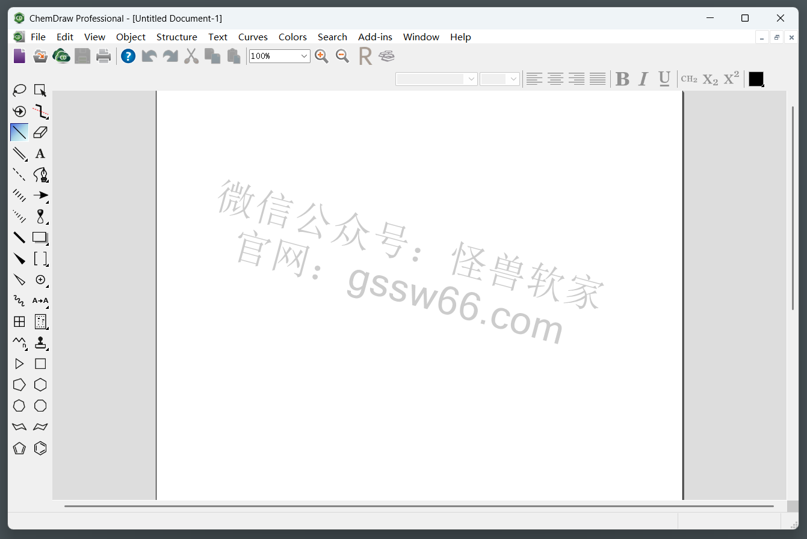Select the Benzene ring tool
The image size is (807, 539).
click(x=40, y=448)
